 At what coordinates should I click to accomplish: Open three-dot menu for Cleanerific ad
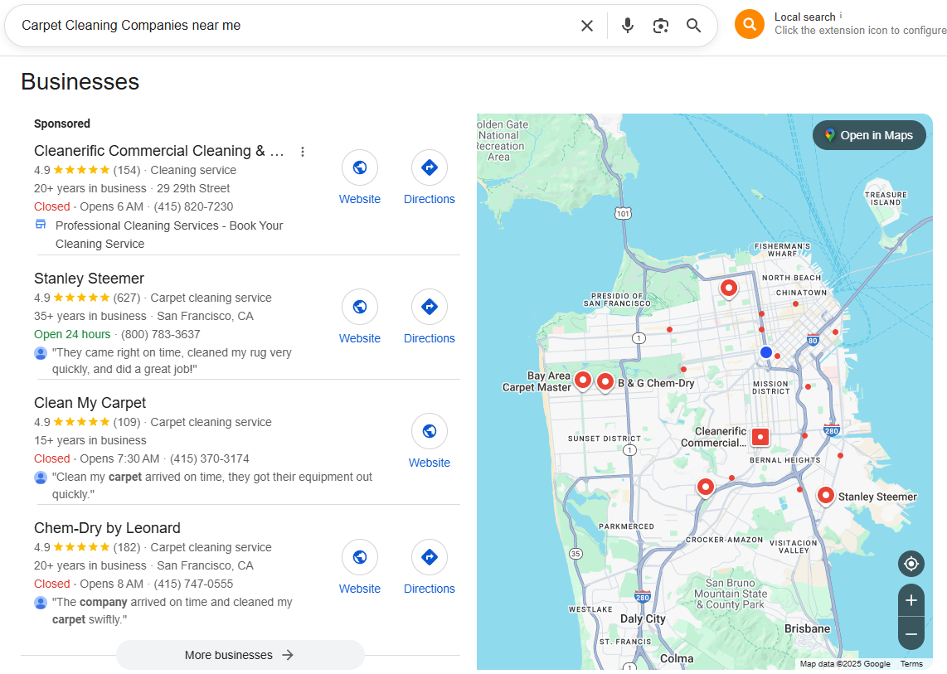point(303,152)
